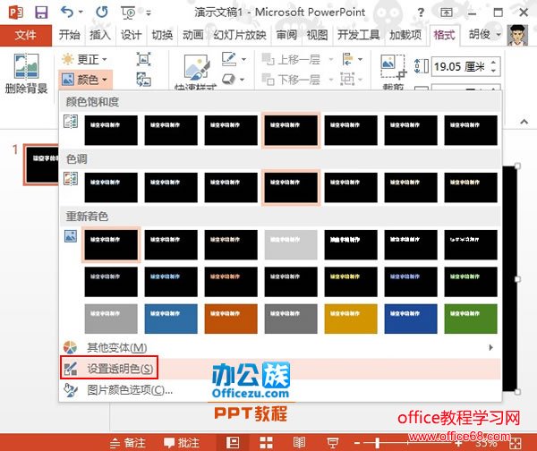
Task: Toggle the 备注 notes pane
Action: 128,443
